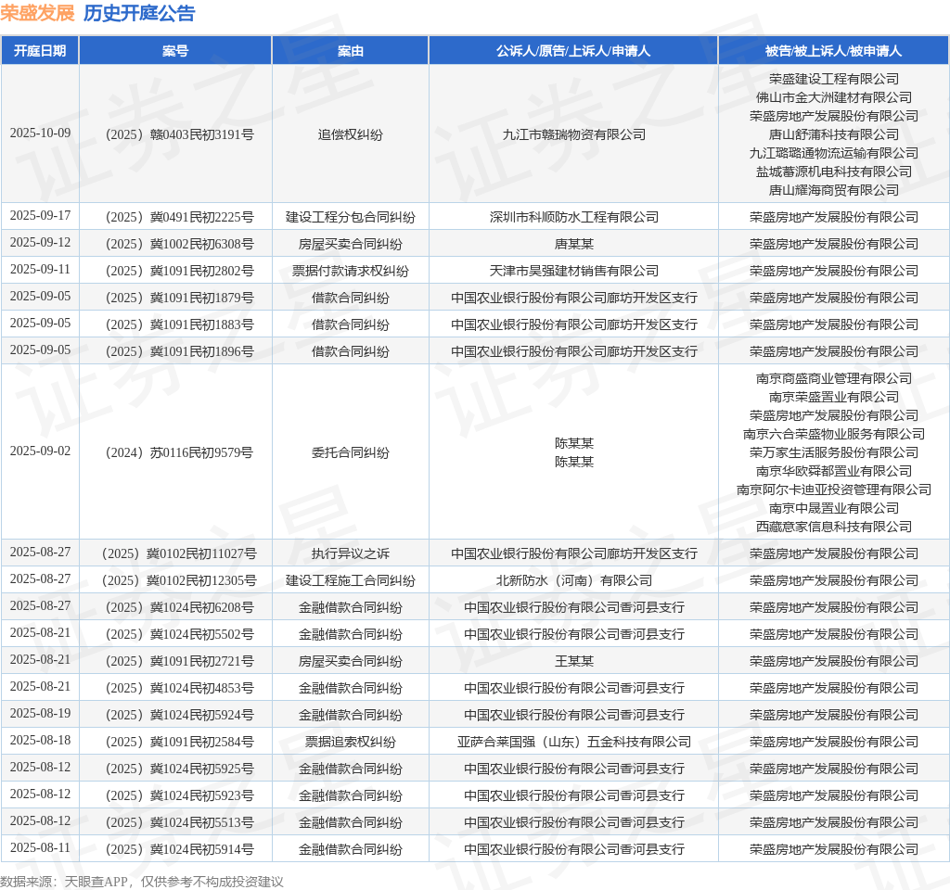Click case number (2025)冀1024民初6208号
Viewport: 950px width, 890px height.
pyautogui.click(x=179, y=607)
